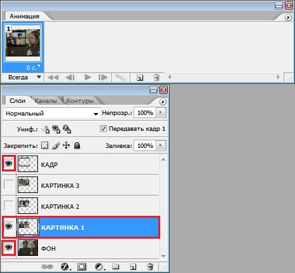This screenshot has width=295, height=273.
Task: Add a layer mask
Action: 82,267
